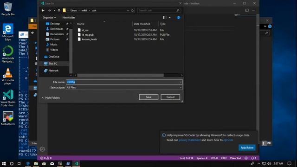297x167 pixels.
Task: Split the VS Code editor
Action: click(247, 10)
